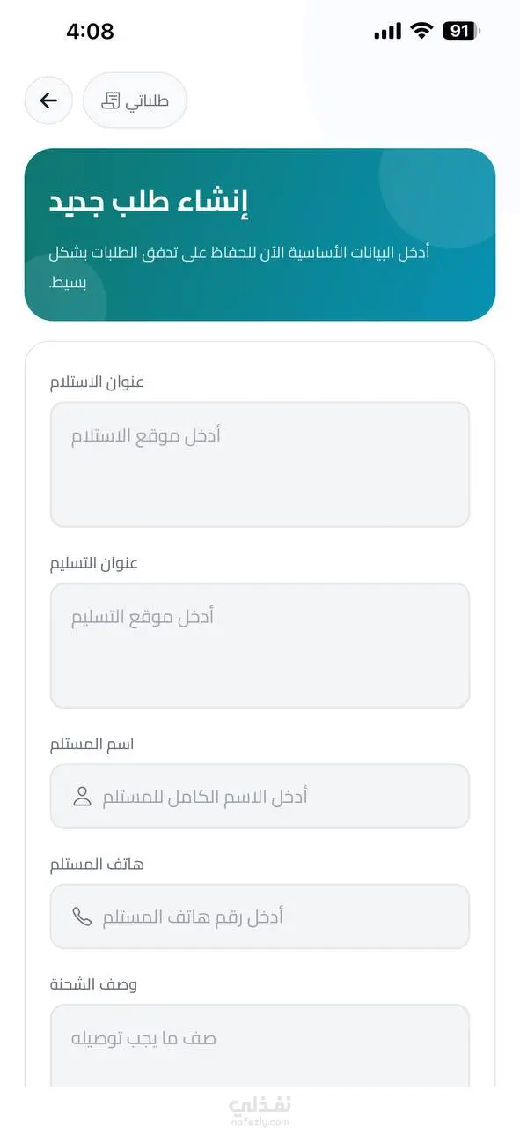Screen dimensions: 520x1128
Task: Click the هاتف المستلم label
Action: point(97,865)
